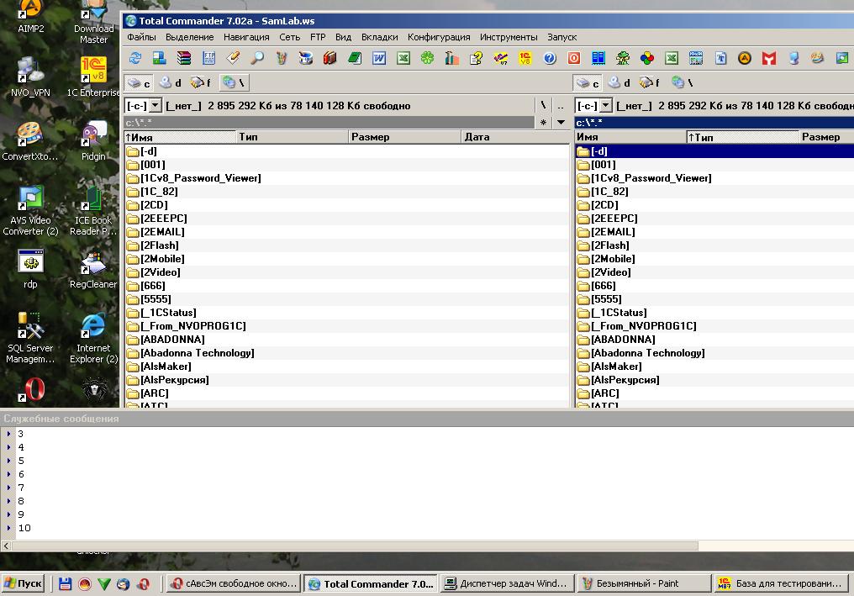This screenshot has width=854, height=596.
Task: Open the Запуск menu
Action: (x=562, y=37)
